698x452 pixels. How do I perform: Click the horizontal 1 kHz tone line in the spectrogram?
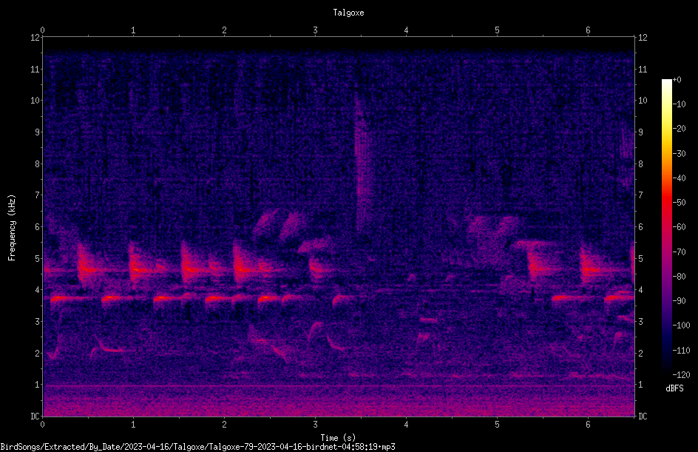[x=339, y=385]
